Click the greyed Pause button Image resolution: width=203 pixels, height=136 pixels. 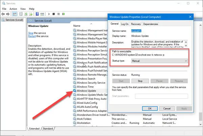coord(159,81)
